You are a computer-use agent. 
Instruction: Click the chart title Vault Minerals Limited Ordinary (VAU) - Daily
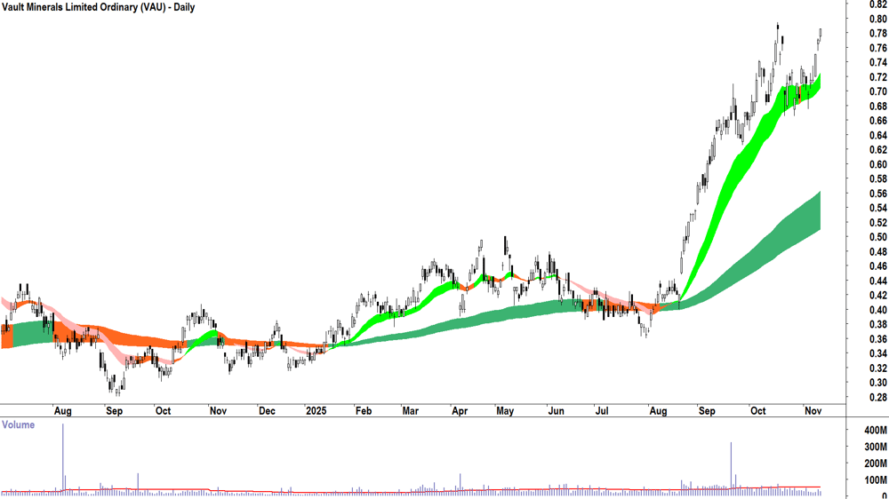[98, 7]
